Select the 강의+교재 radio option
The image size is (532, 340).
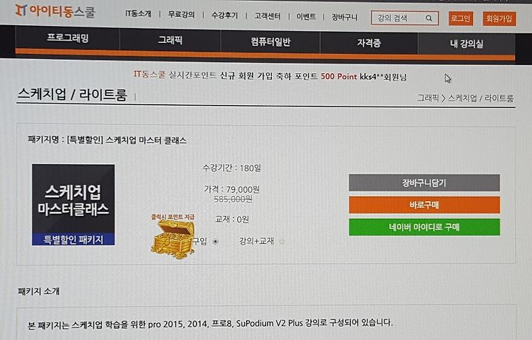(x=282, y=242)
